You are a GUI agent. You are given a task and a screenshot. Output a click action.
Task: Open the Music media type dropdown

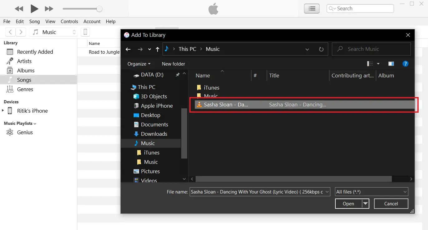(53, 32)
